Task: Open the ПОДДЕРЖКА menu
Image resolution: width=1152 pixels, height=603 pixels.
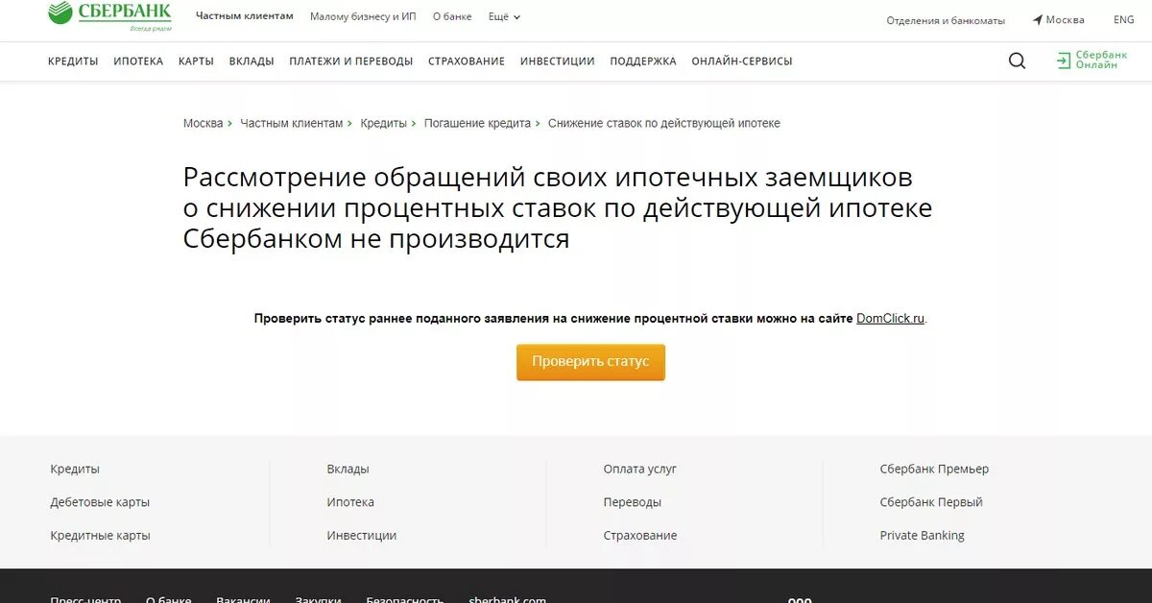Action: [x=643, y=61]
